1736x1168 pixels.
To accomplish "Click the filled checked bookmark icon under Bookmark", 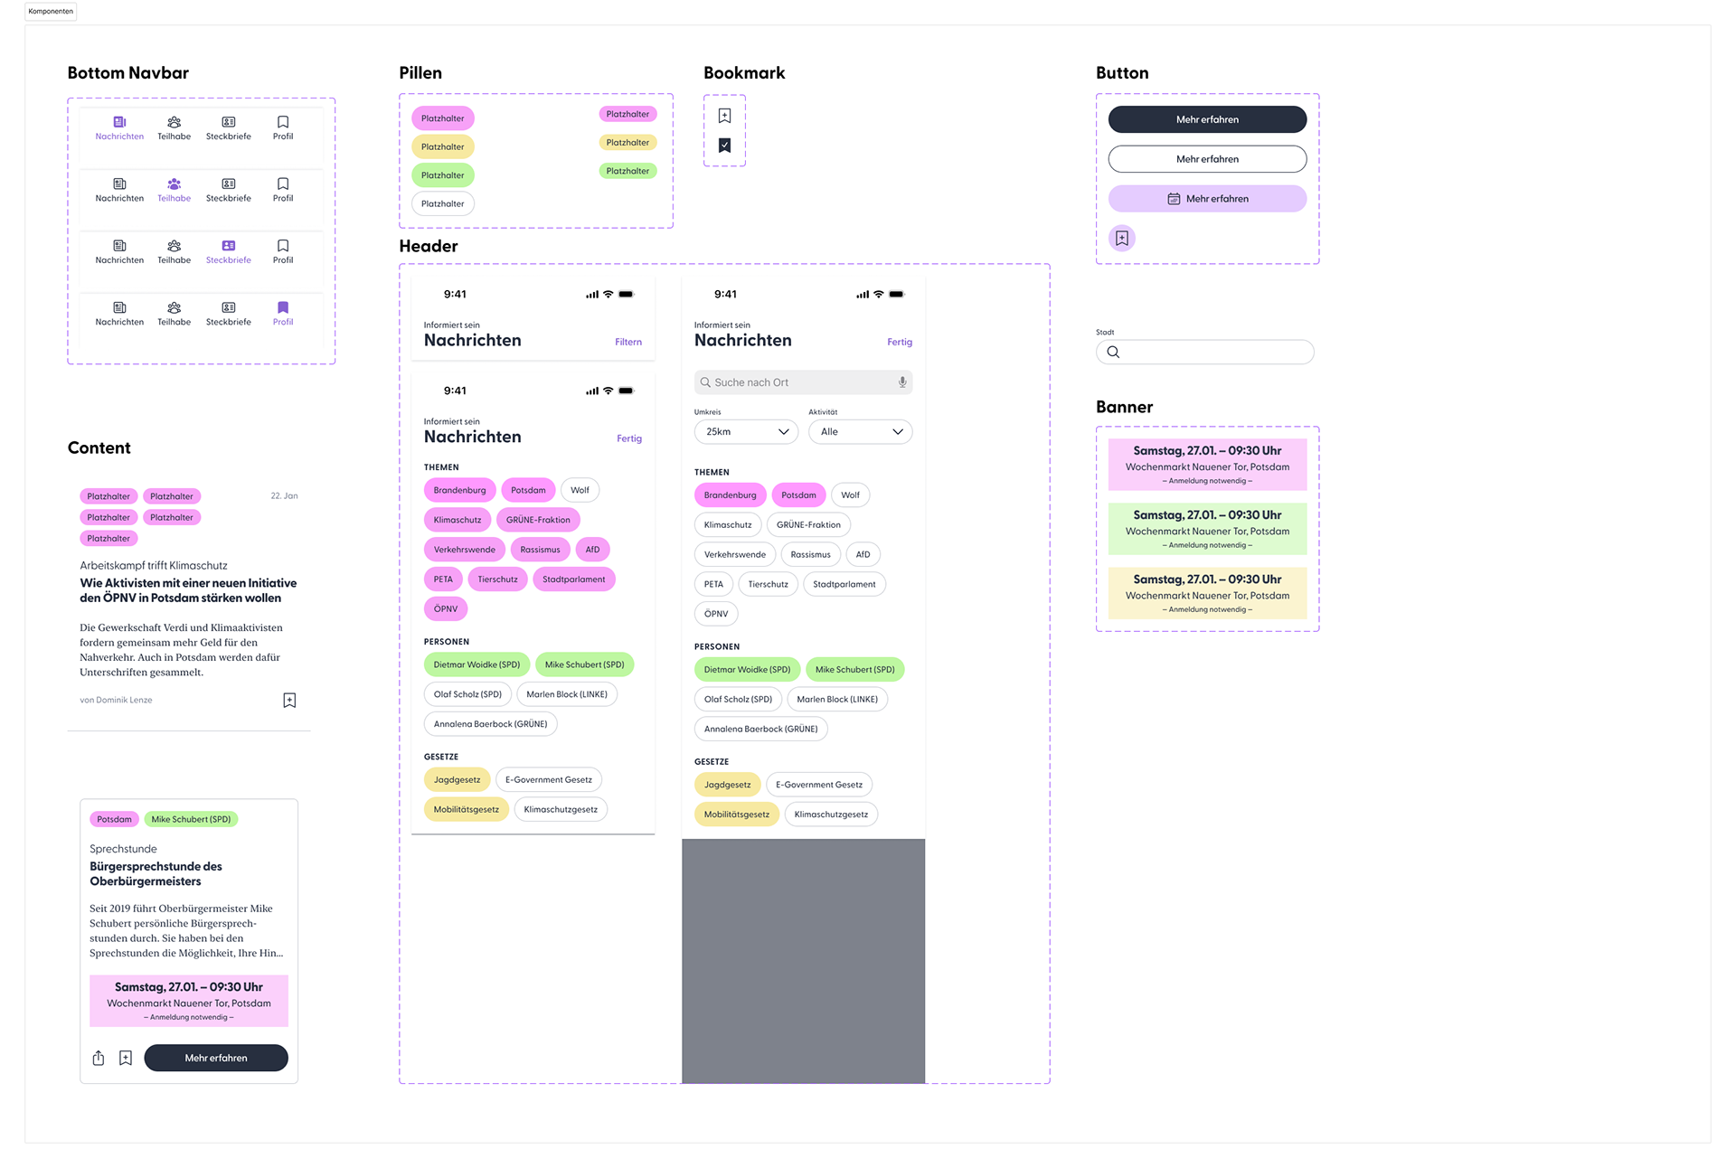I will [x=724, y=146].
